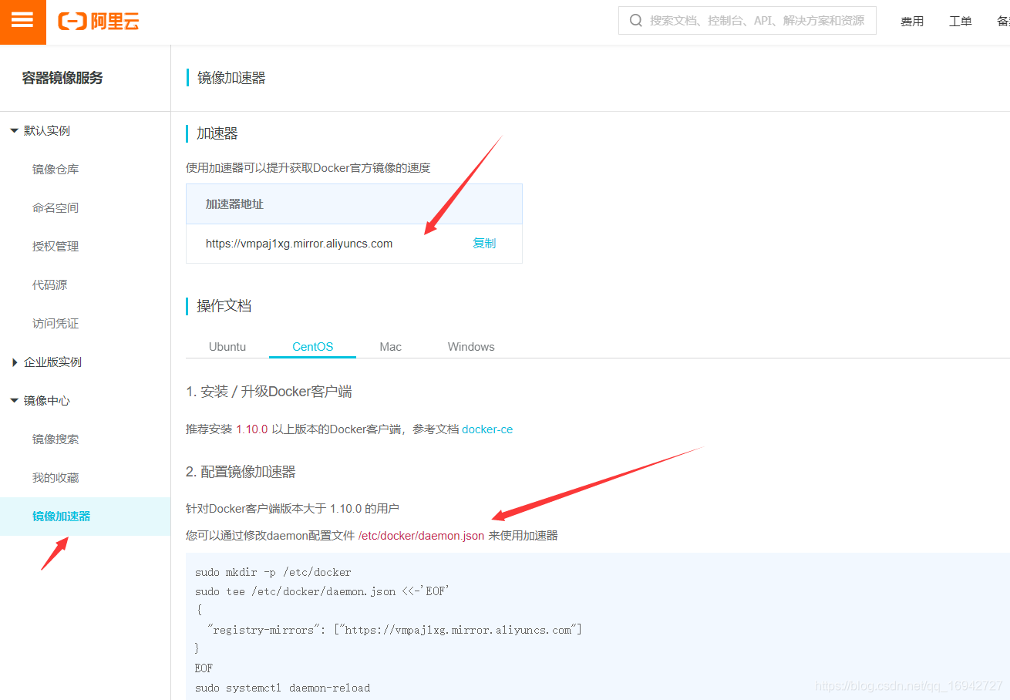The width and height of the screenshot is (1010, 700).
Task: Click the registry-mirrors code line
Action: coord(394,630)
